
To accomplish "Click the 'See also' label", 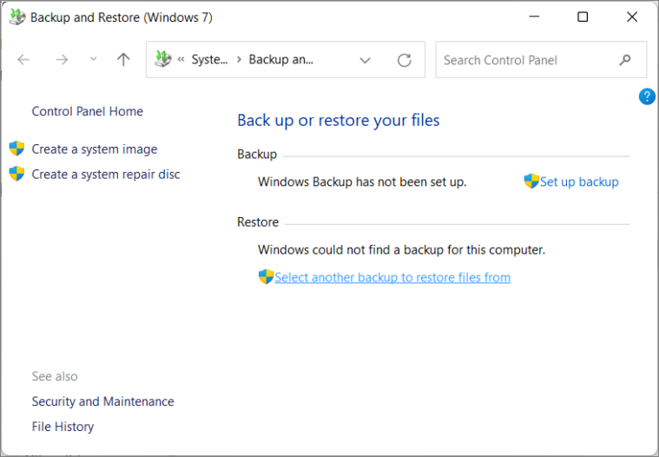I will pos(55,376).
